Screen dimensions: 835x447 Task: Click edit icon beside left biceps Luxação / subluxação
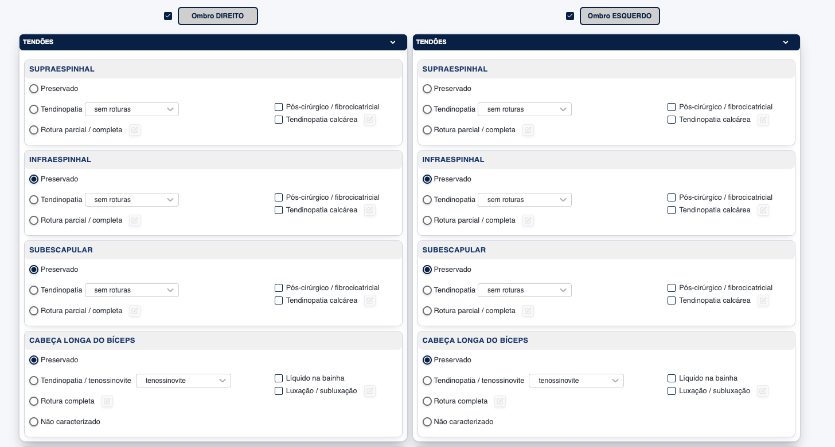tap(763, 391)
